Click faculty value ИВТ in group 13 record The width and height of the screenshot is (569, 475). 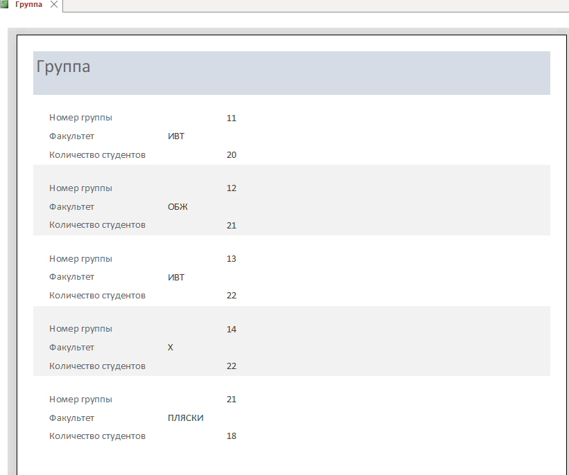tap(176, 278)
